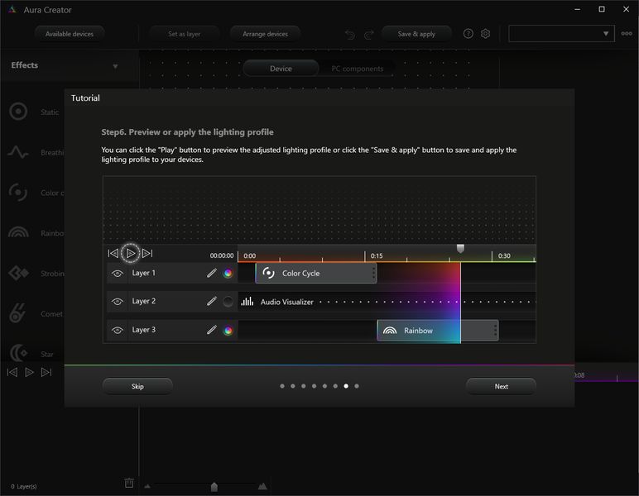Toggle Layer 1 visibility eye
Screen dimensions: 639x496
coord(118,274)
